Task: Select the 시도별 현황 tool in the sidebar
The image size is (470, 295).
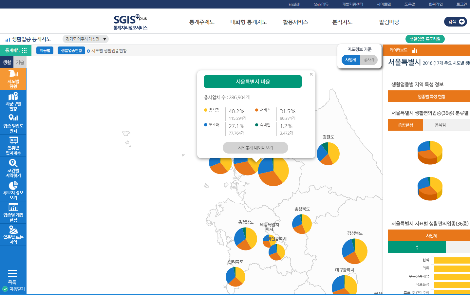Action: [13, 79]
